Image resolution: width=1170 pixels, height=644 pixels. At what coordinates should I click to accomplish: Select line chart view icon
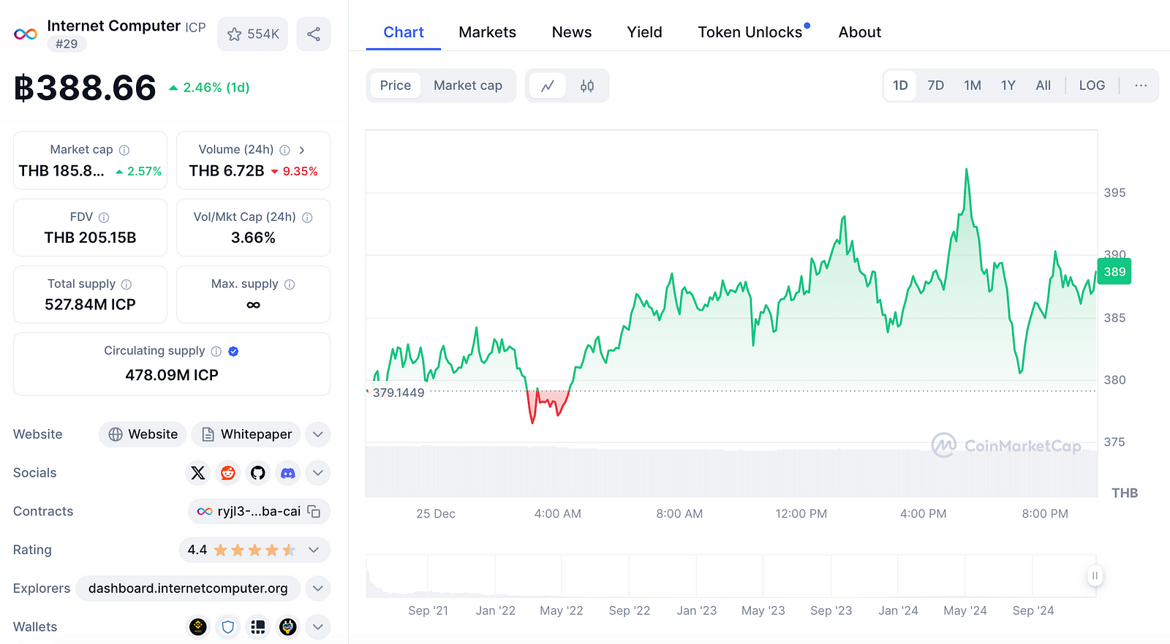(x=548, y=86)
